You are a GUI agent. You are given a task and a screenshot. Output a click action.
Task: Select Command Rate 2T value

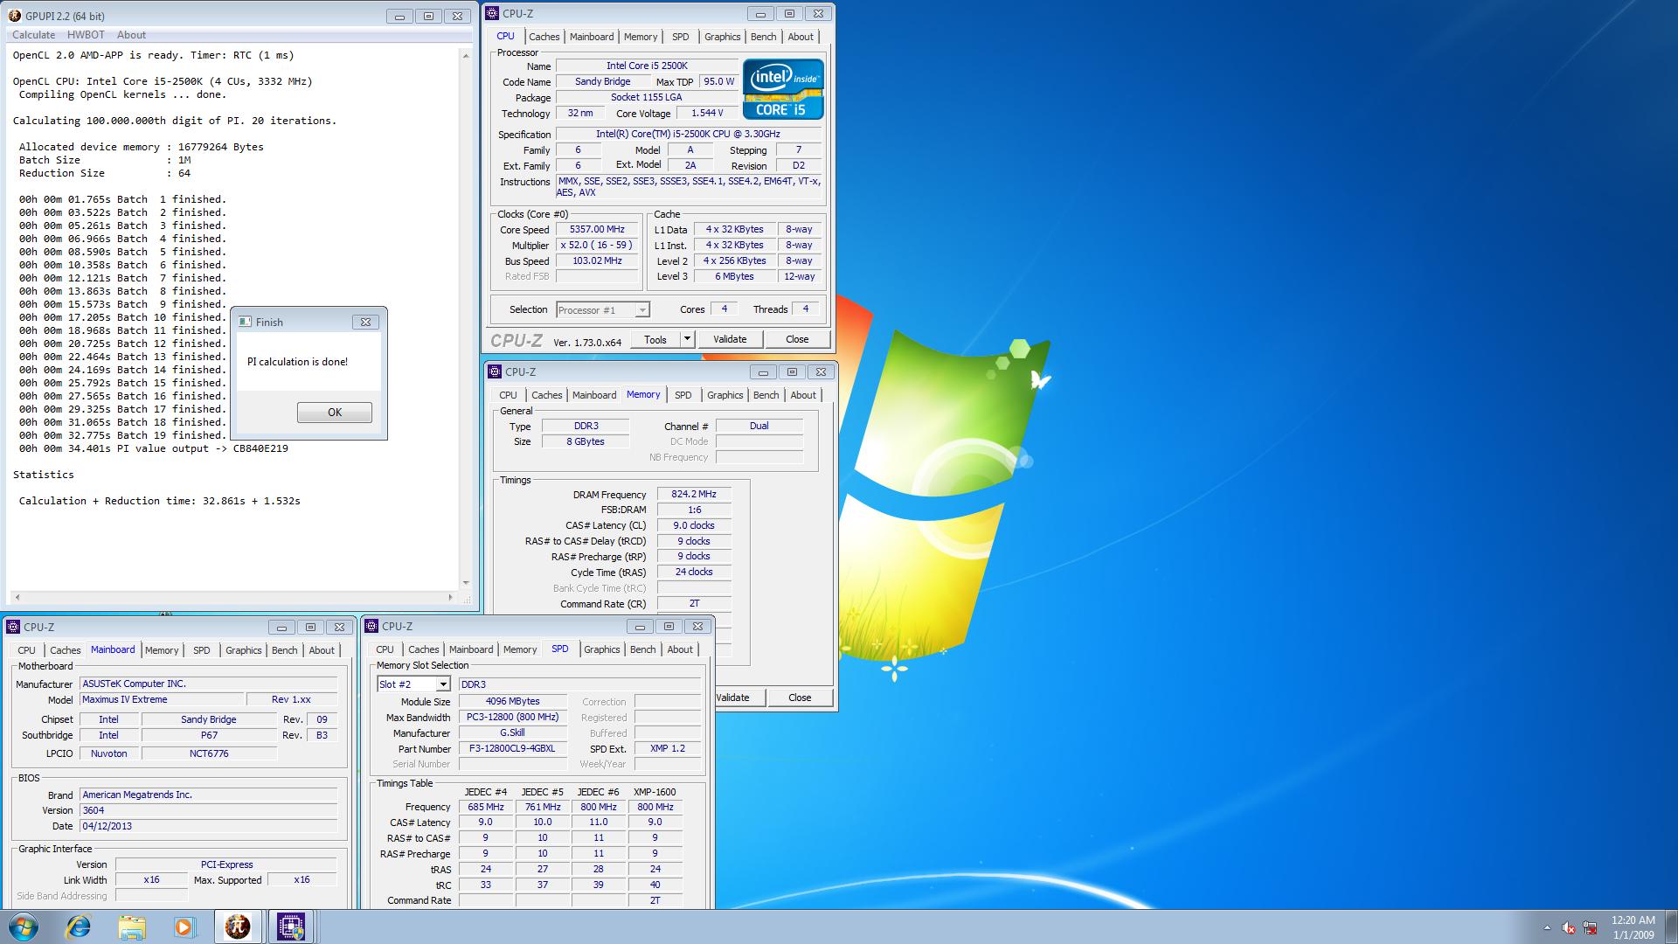pyautogui.click(x=694, y=604)
